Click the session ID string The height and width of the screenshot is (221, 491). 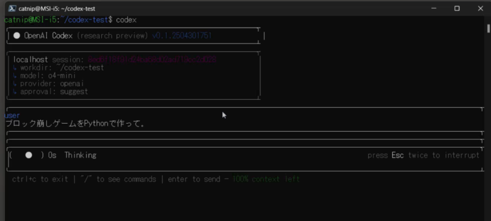click(x=152, y=59)
